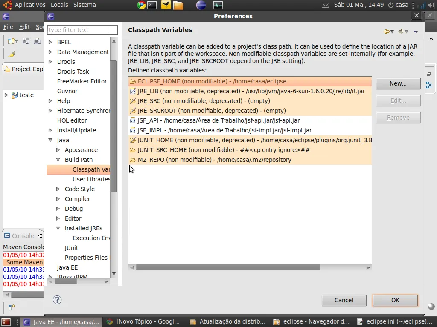Select the JUnit preferences entry
This screenshot has height=327, width=437.
point(71,248)
